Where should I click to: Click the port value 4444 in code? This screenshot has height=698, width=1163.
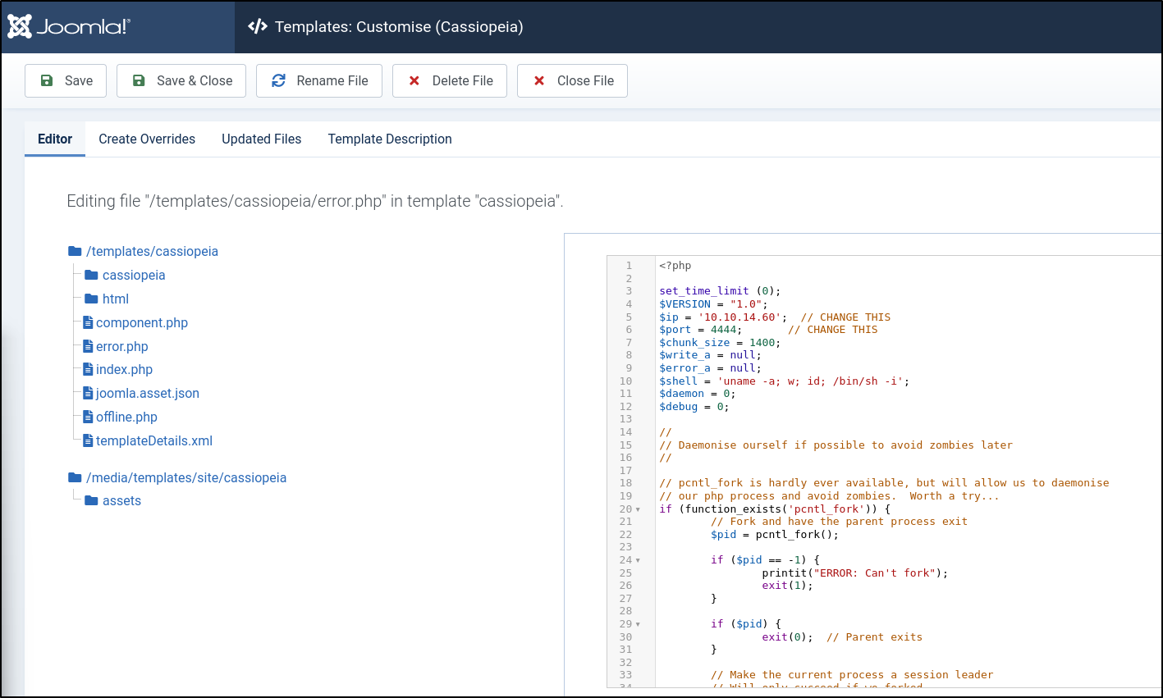[724, 330]
